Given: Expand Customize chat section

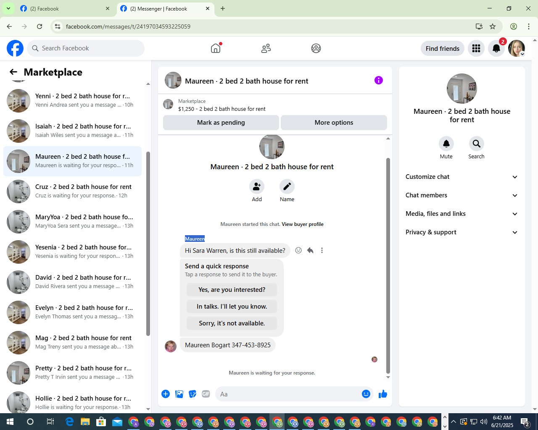Looking at the screenshot, I should point(462,177).
